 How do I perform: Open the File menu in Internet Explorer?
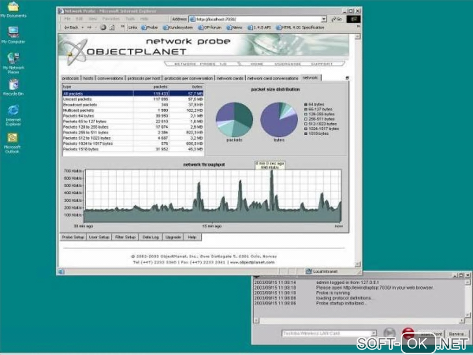(x=67, y=19)
